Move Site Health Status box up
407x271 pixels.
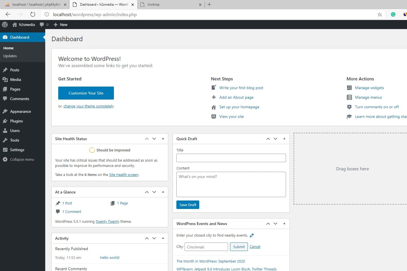tap(147, 139)
